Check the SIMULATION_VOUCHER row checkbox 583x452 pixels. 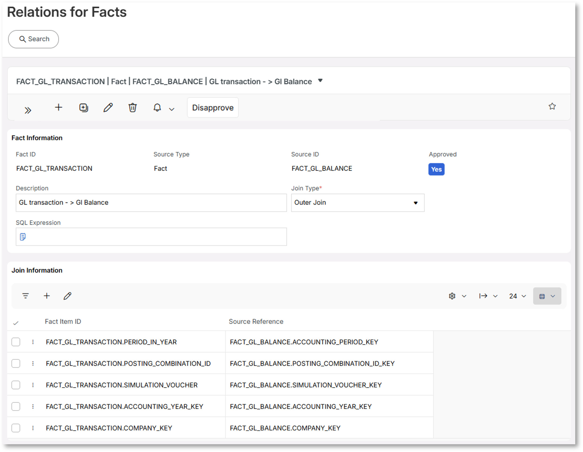pos(16,385)
